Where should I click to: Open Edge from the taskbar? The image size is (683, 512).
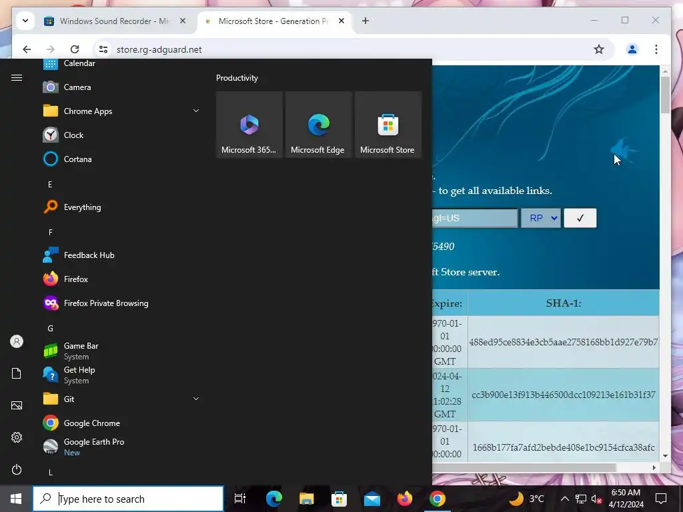tap(274, 499)
